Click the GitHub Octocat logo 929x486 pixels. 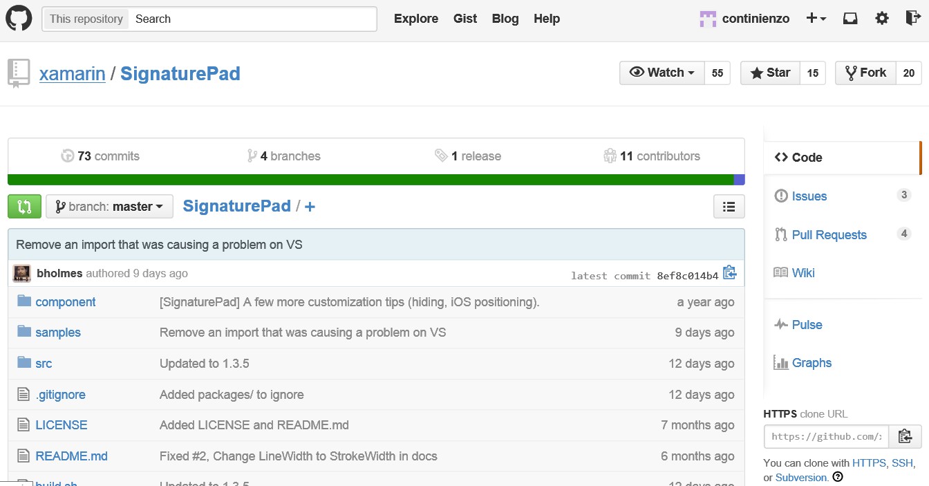[x=19, y=19]
